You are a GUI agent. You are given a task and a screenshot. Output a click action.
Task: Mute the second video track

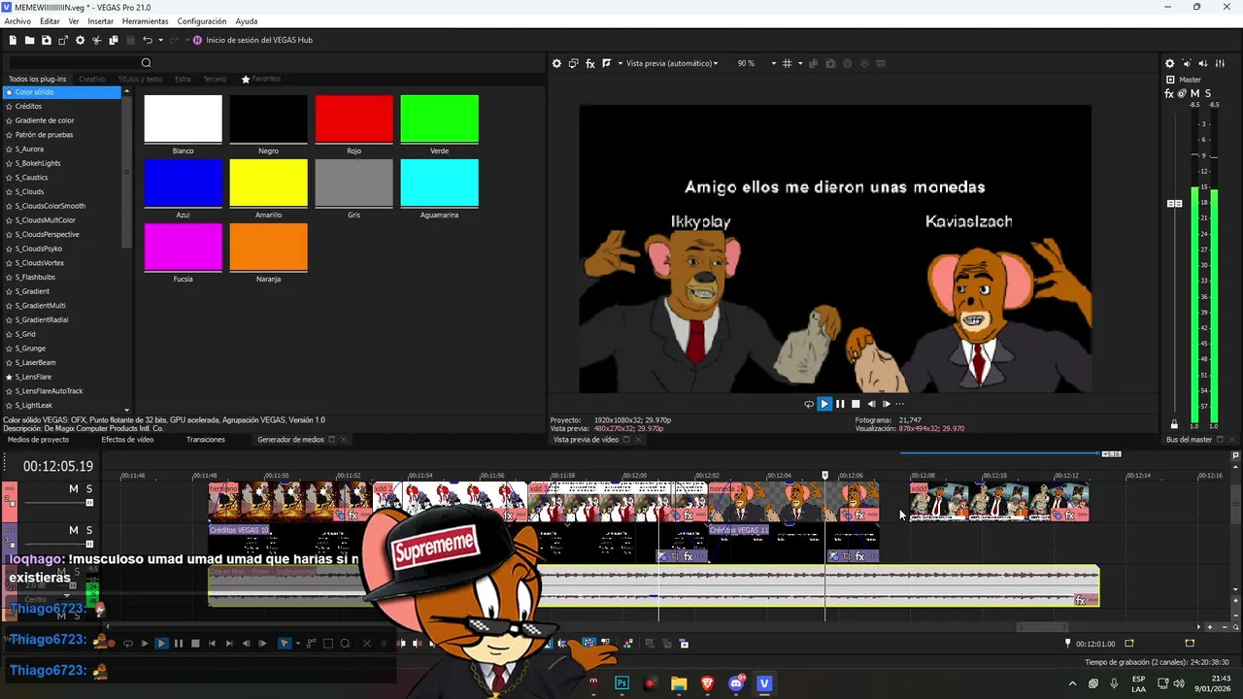(x=73, y=530)
